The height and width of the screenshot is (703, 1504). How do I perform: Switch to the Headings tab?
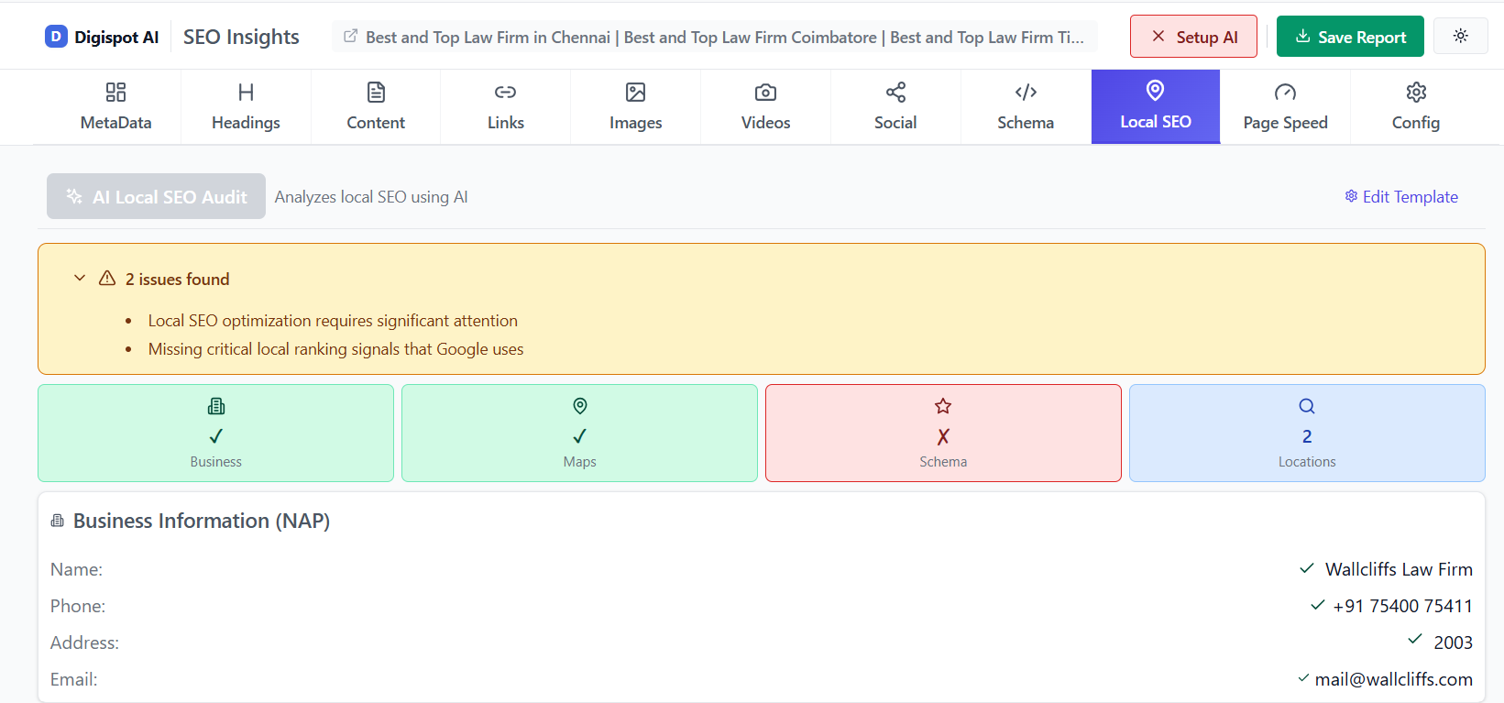[246, 107]
